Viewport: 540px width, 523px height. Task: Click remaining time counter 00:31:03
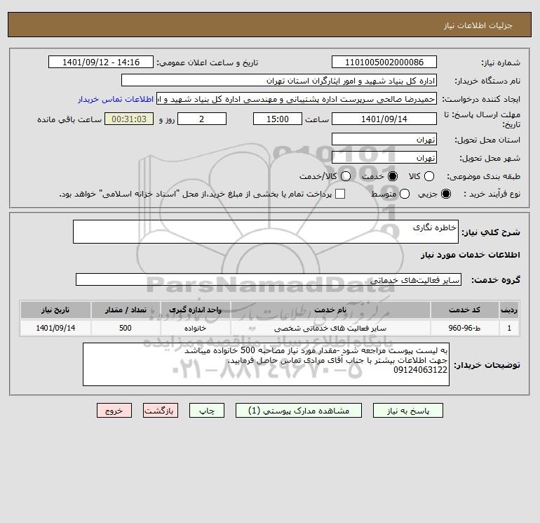129,119
